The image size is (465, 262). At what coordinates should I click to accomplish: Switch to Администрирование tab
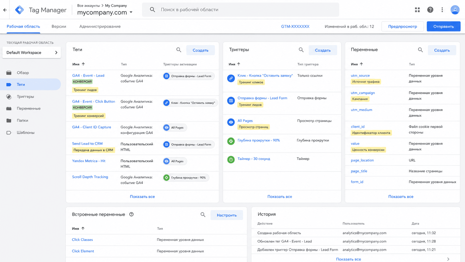[100, 26]
